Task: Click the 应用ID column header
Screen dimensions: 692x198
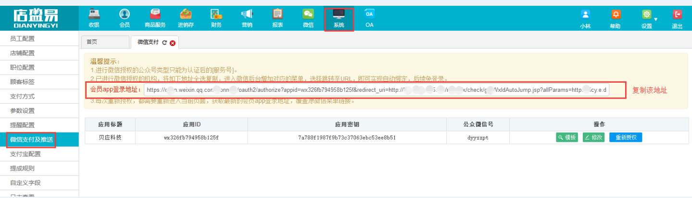Action: pyautogui.click(x=192, y=124)
